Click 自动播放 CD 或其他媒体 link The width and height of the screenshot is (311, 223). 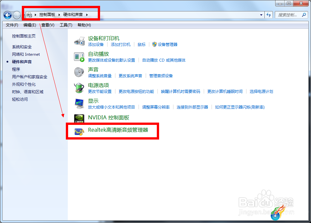[x=164, y=60]
